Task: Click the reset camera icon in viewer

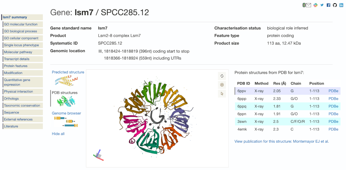Action: coord(222,76)
